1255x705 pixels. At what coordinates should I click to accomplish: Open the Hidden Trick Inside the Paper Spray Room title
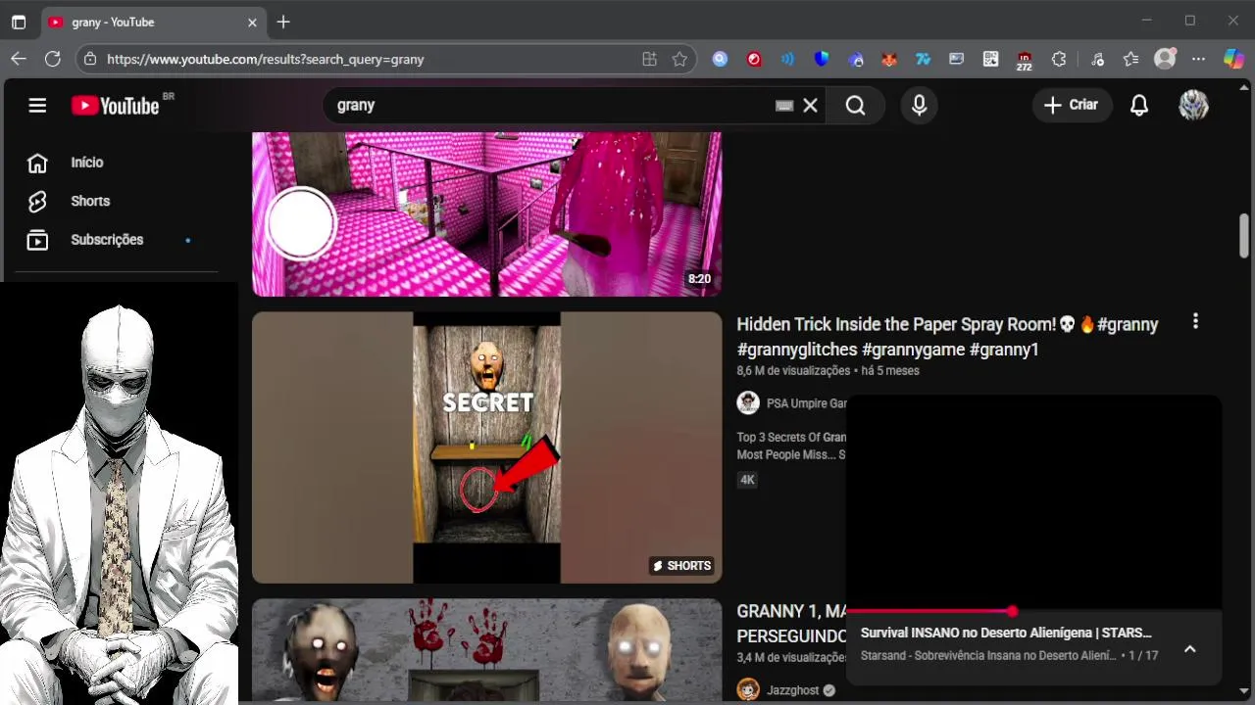tap(947, 336)
